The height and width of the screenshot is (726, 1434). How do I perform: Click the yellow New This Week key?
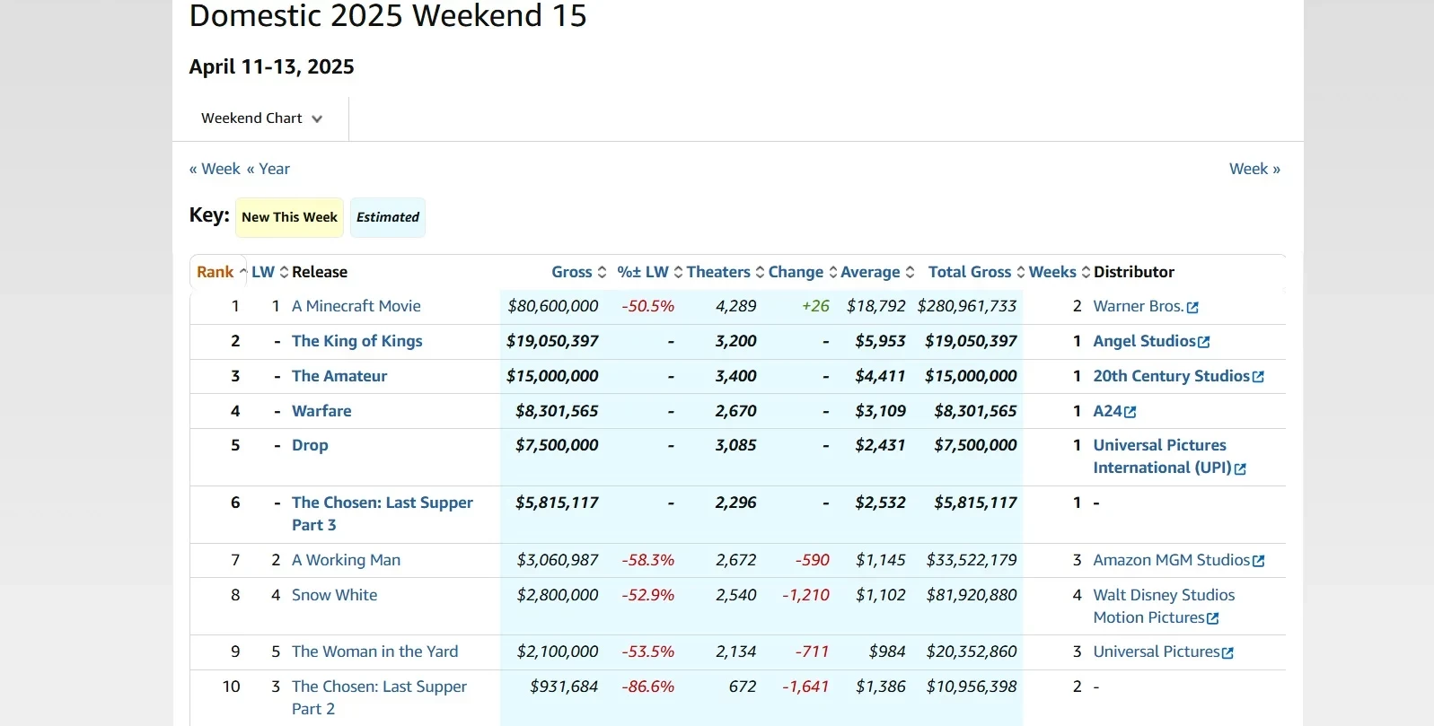click(289, 217)
